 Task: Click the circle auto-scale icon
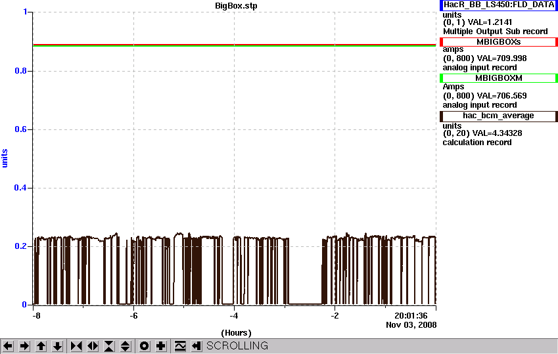[144, 346]
